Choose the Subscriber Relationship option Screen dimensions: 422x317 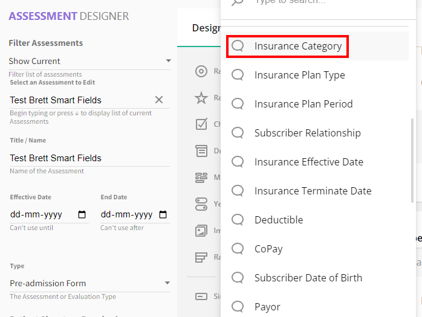pyautogui.click(x=307, y=133)
